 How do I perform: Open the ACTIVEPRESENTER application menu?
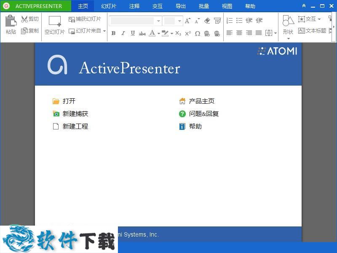(x=36, y=6)
